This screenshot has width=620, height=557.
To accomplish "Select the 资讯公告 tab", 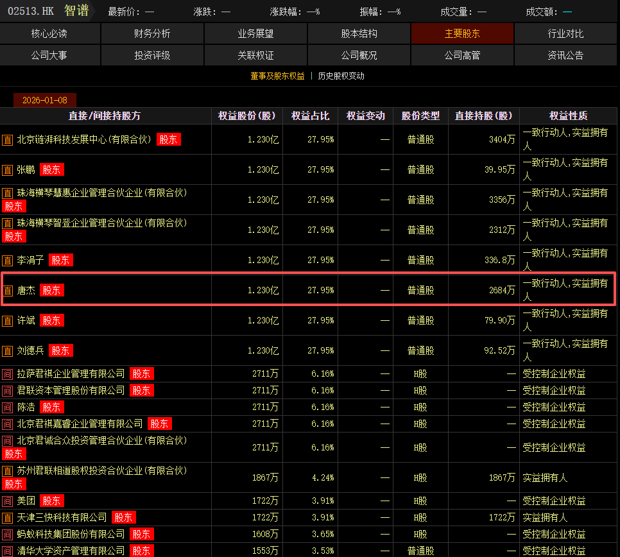I will (565, 55).
